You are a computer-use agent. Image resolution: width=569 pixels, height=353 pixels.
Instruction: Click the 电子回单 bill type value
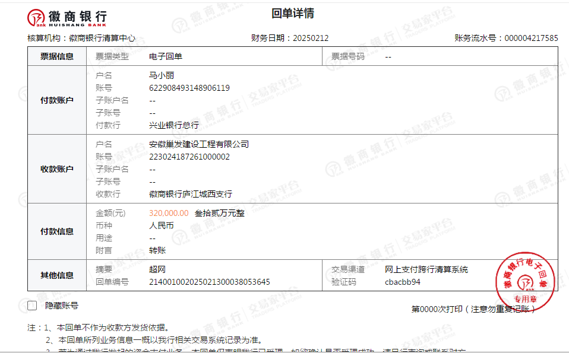click(165, 56)
